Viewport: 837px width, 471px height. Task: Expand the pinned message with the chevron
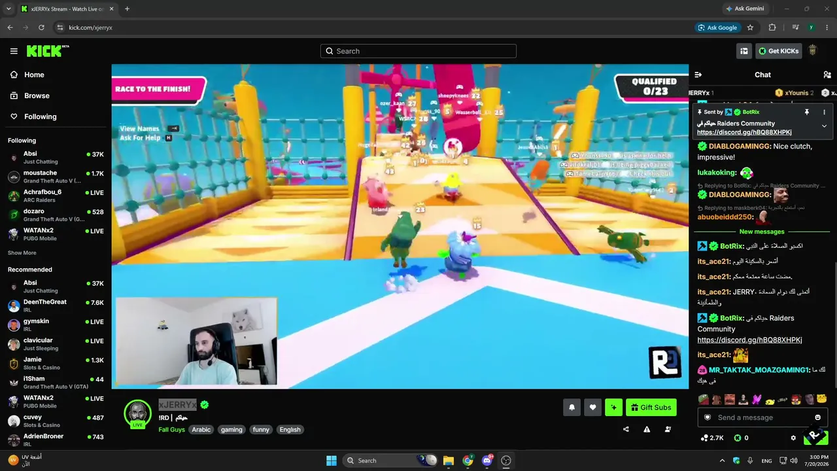(x=824, y=126)
